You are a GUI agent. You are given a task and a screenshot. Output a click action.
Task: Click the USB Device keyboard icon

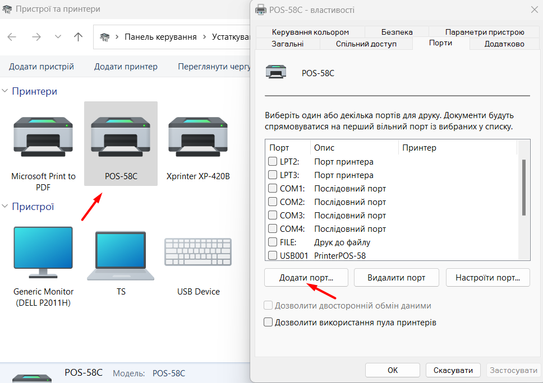[197, 252]
